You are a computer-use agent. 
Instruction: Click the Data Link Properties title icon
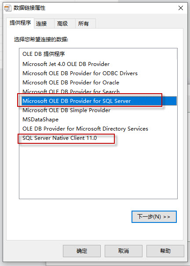[7, 8]
